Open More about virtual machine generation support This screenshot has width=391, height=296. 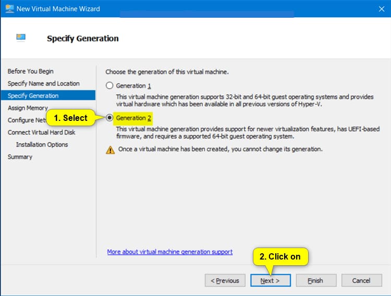[169, 252]
